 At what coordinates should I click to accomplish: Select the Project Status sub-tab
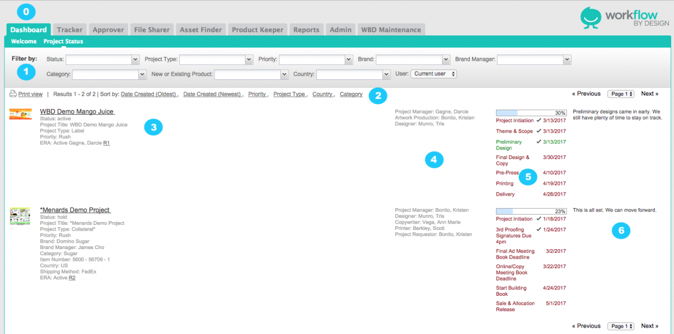[63, 41]
